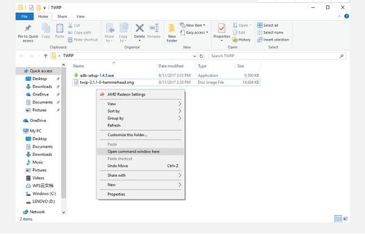Choose Undo Move in context menu
Viewport: 365px width, 234px height.
tap(141, 166)
